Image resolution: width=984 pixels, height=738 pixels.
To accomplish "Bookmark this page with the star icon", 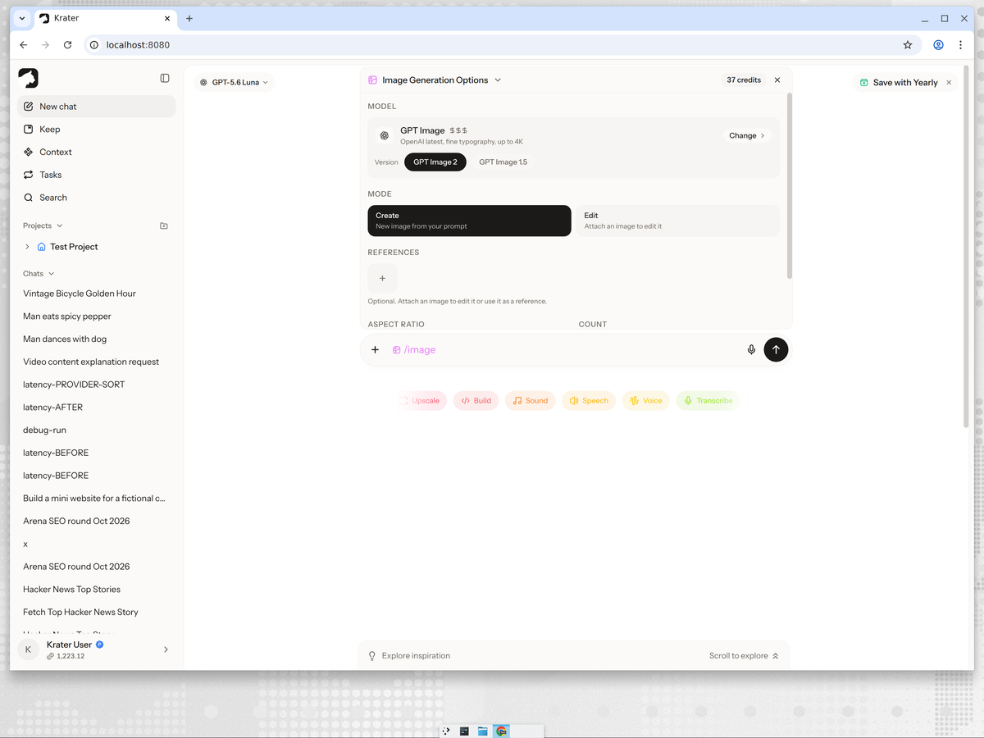I will [908, 45].
